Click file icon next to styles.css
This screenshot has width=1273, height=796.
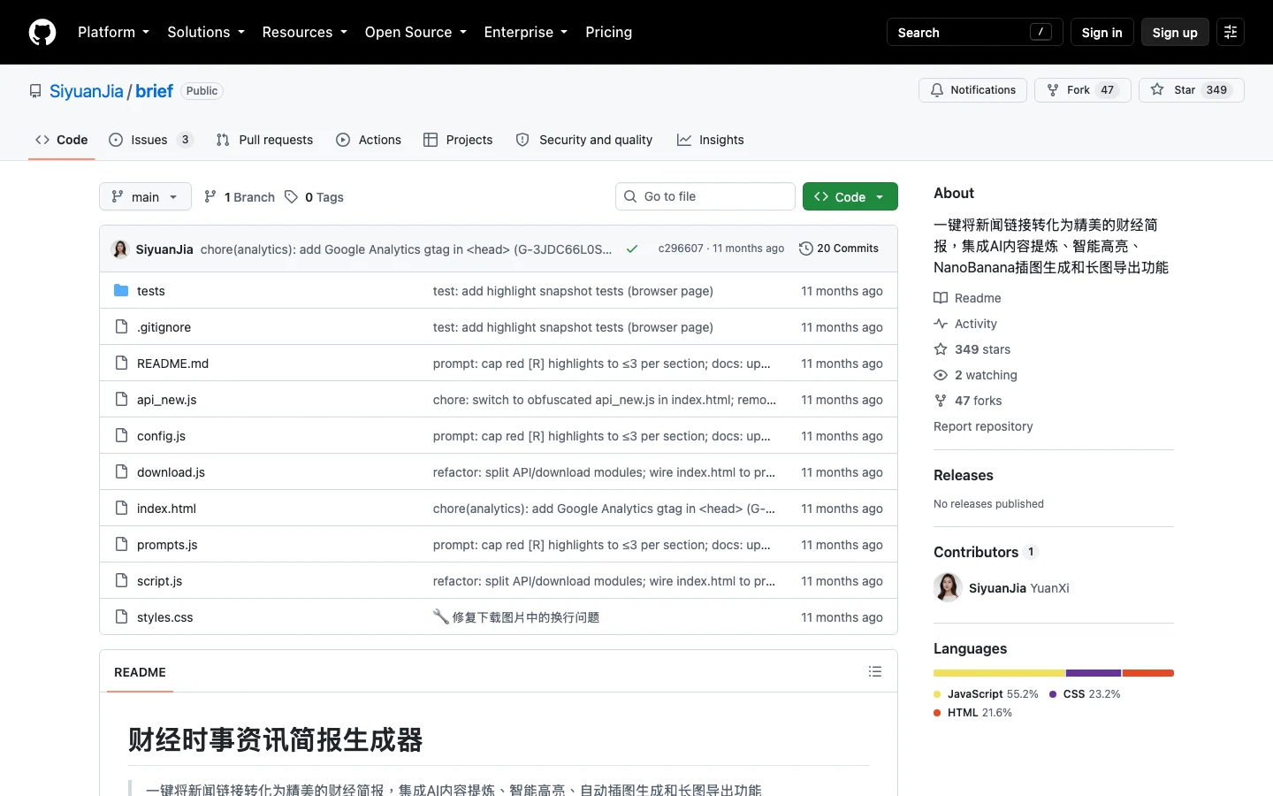click(121, 617)
